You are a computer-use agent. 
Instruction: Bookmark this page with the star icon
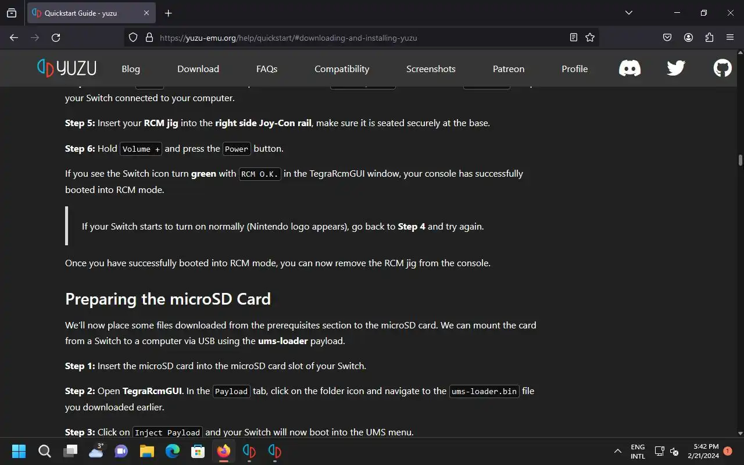(590, 37)
